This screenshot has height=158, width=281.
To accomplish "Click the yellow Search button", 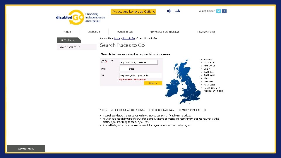I will [153, 83].
